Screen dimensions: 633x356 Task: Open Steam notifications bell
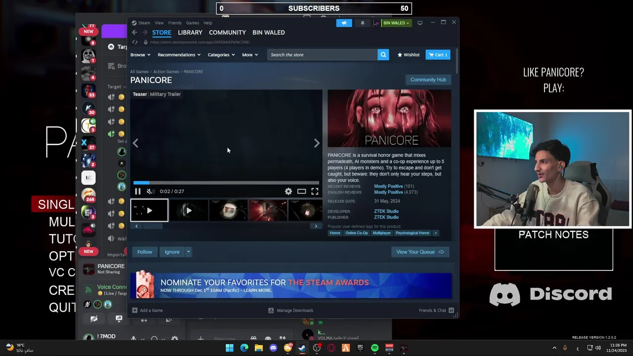coord(362,23)
